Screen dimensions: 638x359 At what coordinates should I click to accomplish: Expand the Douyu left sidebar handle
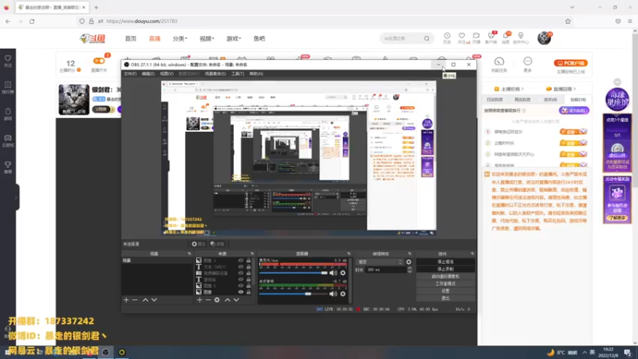tap(16, 198)
